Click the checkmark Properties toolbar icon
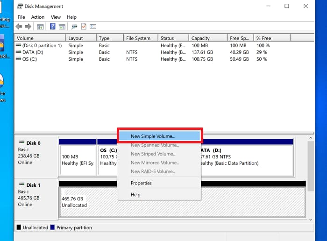Screen dimensions: 327x241 84,27
